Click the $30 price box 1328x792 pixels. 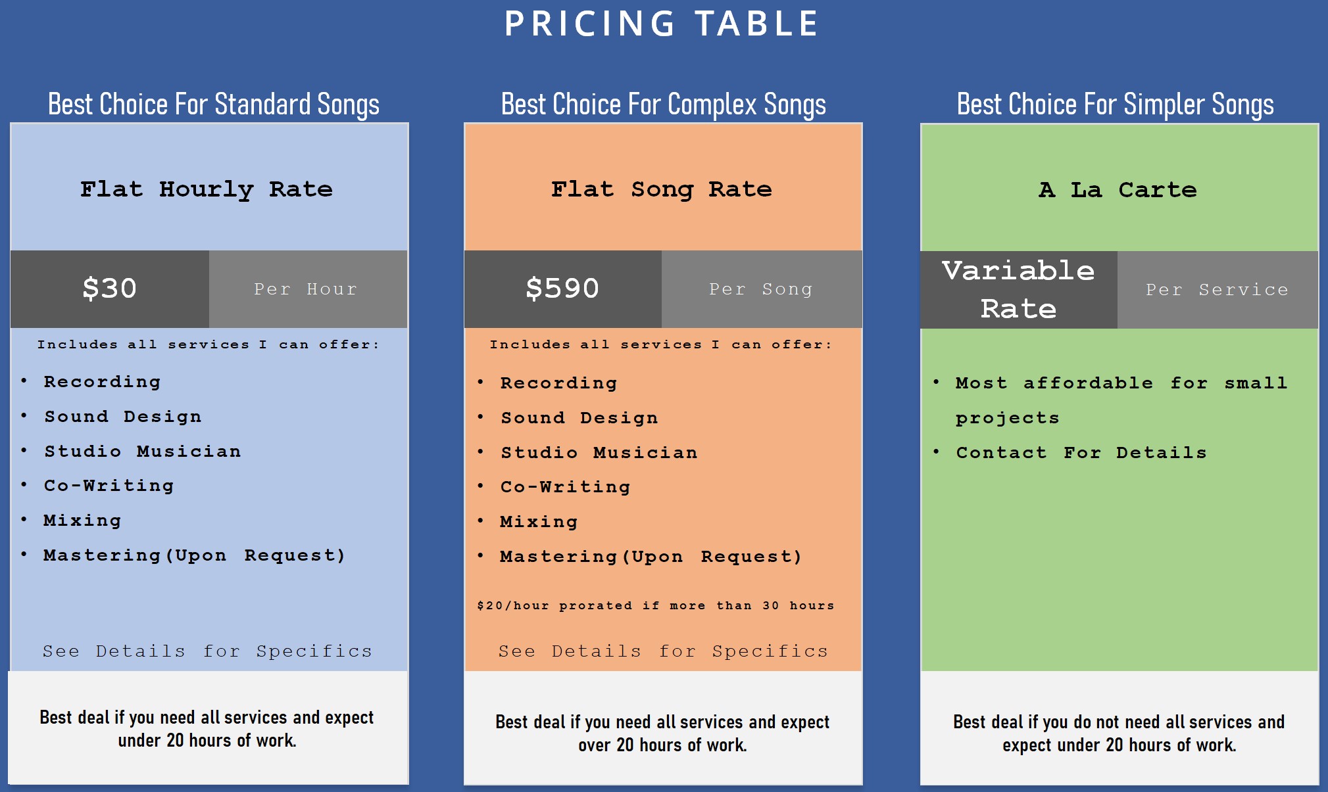tap(110, 289)
